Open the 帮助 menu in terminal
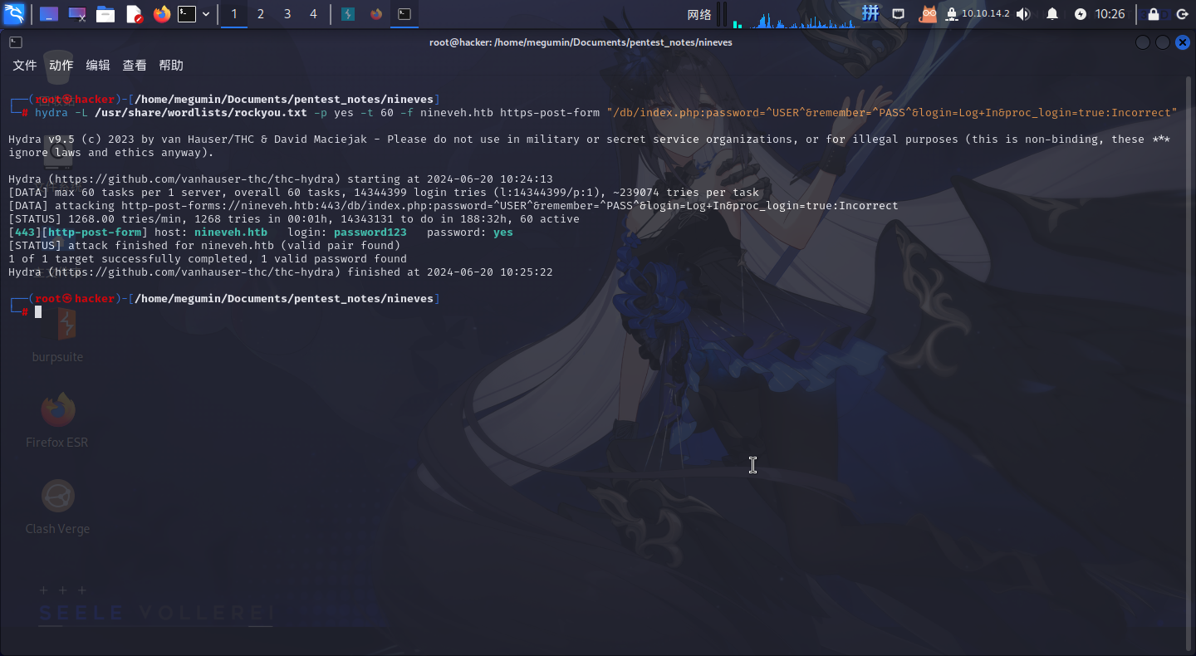The height and width of the screenshot is (656, 1196). (171, 65)
